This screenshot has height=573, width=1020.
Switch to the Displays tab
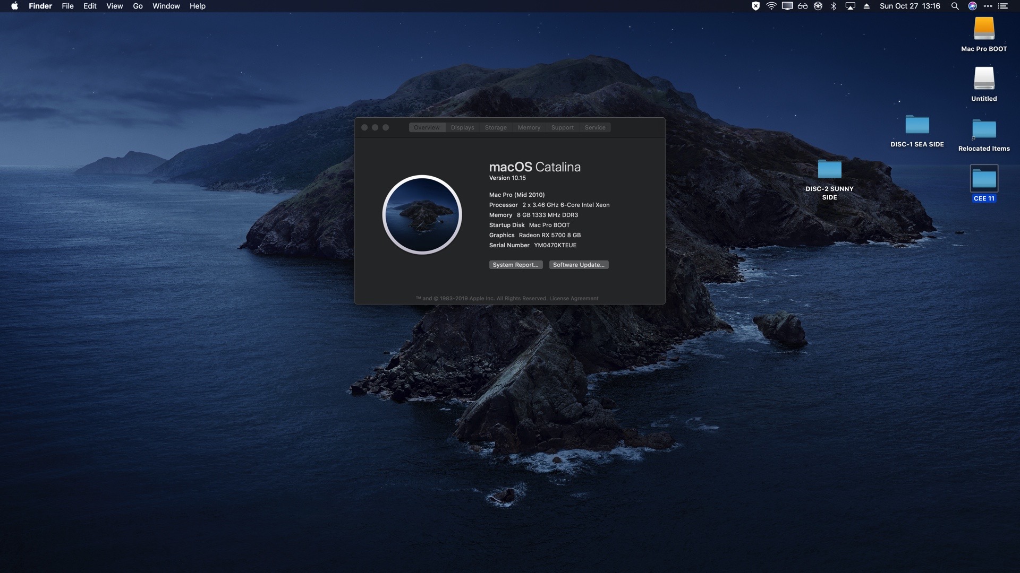(x=462, y=127)
